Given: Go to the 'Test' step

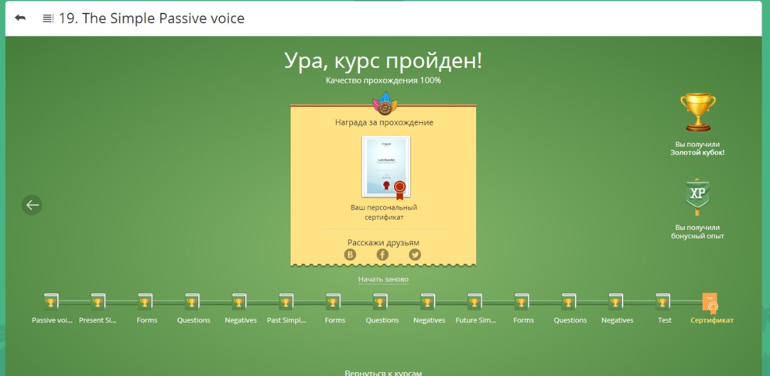Looking at the screenshot, I should click(664, 302).
